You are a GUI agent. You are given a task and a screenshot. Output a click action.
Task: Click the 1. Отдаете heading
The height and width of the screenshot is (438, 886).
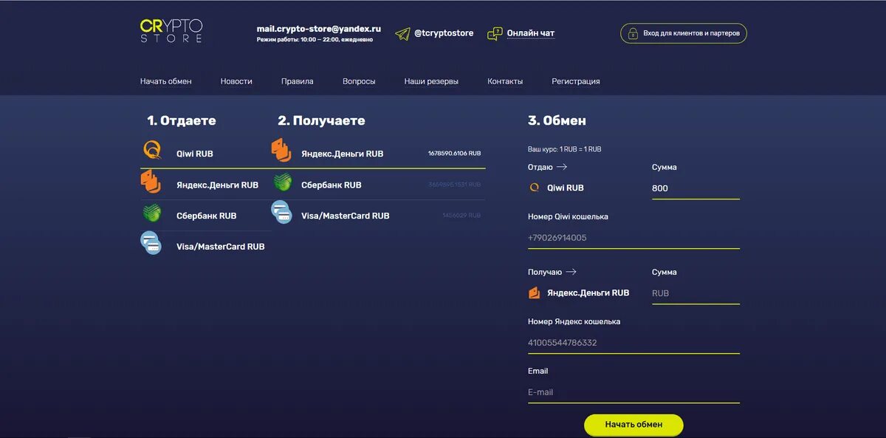coord(182,120)
